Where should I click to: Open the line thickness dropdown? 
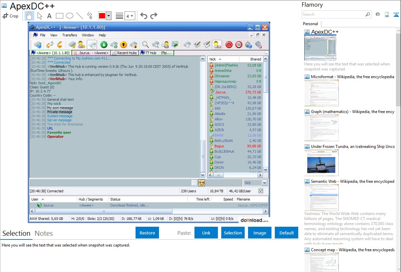130,16
